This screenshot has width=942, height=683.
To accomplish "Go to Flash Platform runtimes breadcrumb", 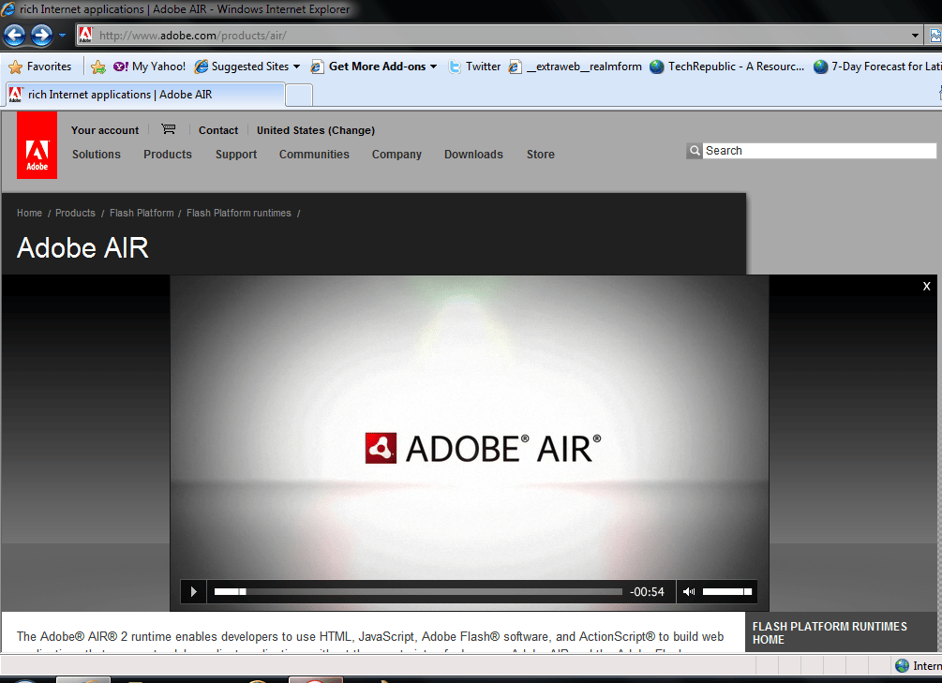I will click(238, 214).
